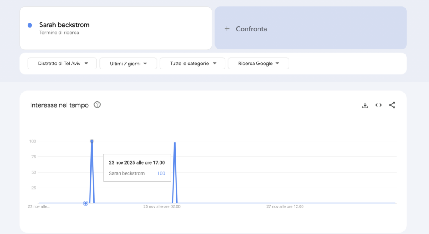Viewport: 429px width, 234px height.
Task: Click the second spike in the chart
Action: click(174, 143)
